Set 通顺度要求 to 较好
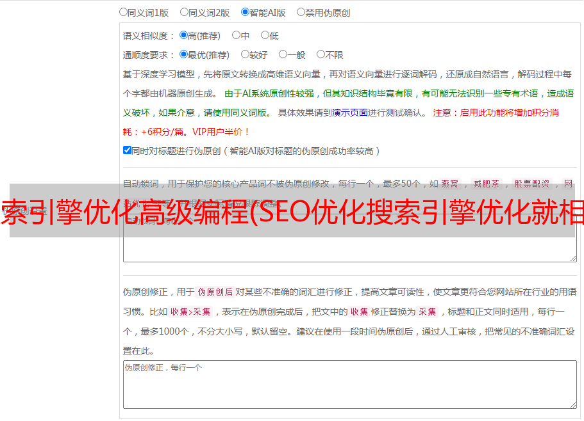The image size is (584, 421). [x=245, y=54]
